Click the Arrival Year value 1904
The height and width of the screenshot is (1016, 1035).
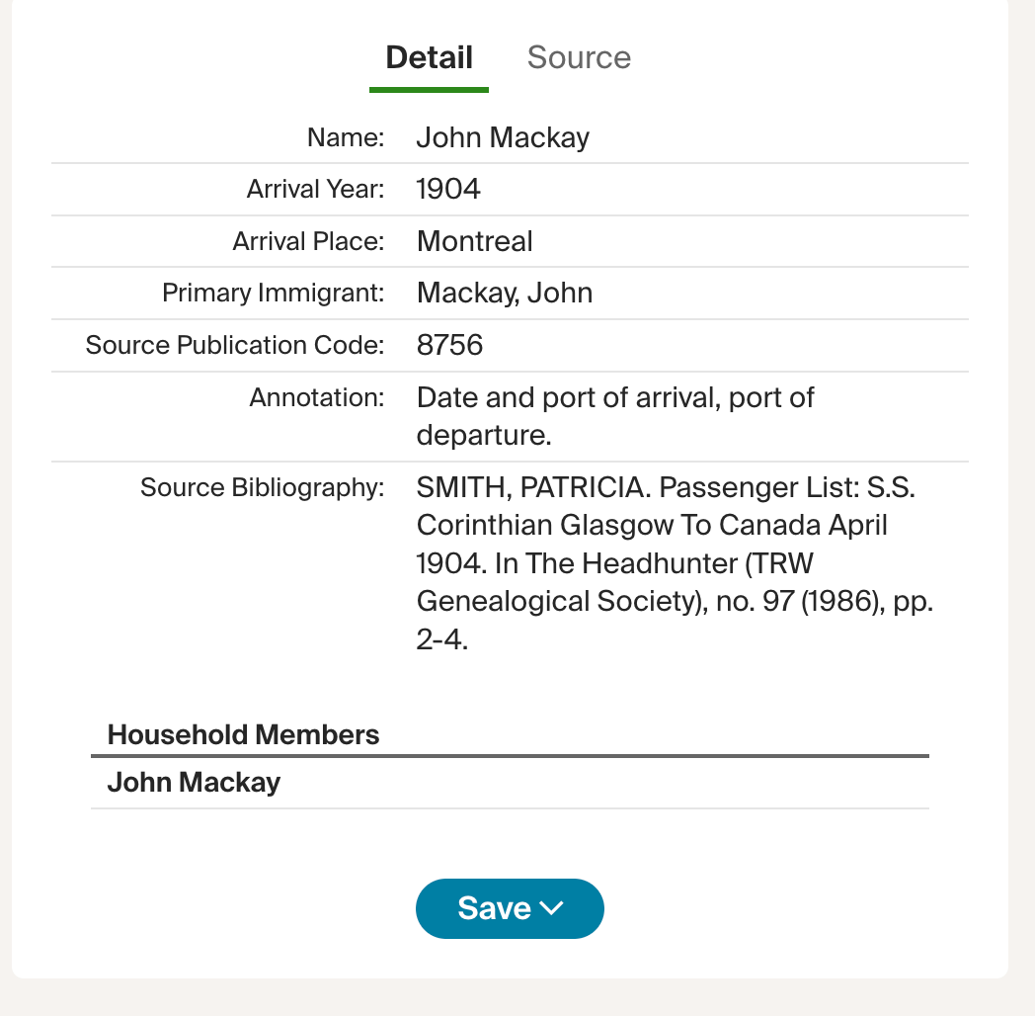(448, 189)
